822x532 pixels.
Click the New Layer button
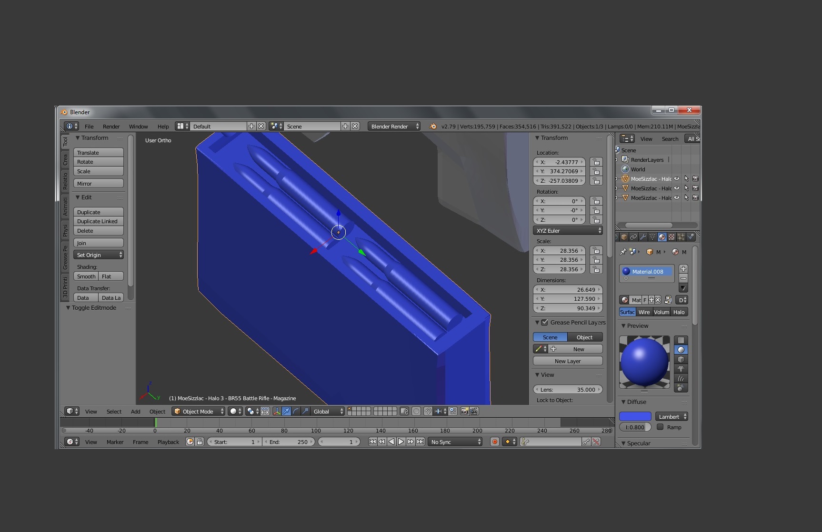pos(568,361)
